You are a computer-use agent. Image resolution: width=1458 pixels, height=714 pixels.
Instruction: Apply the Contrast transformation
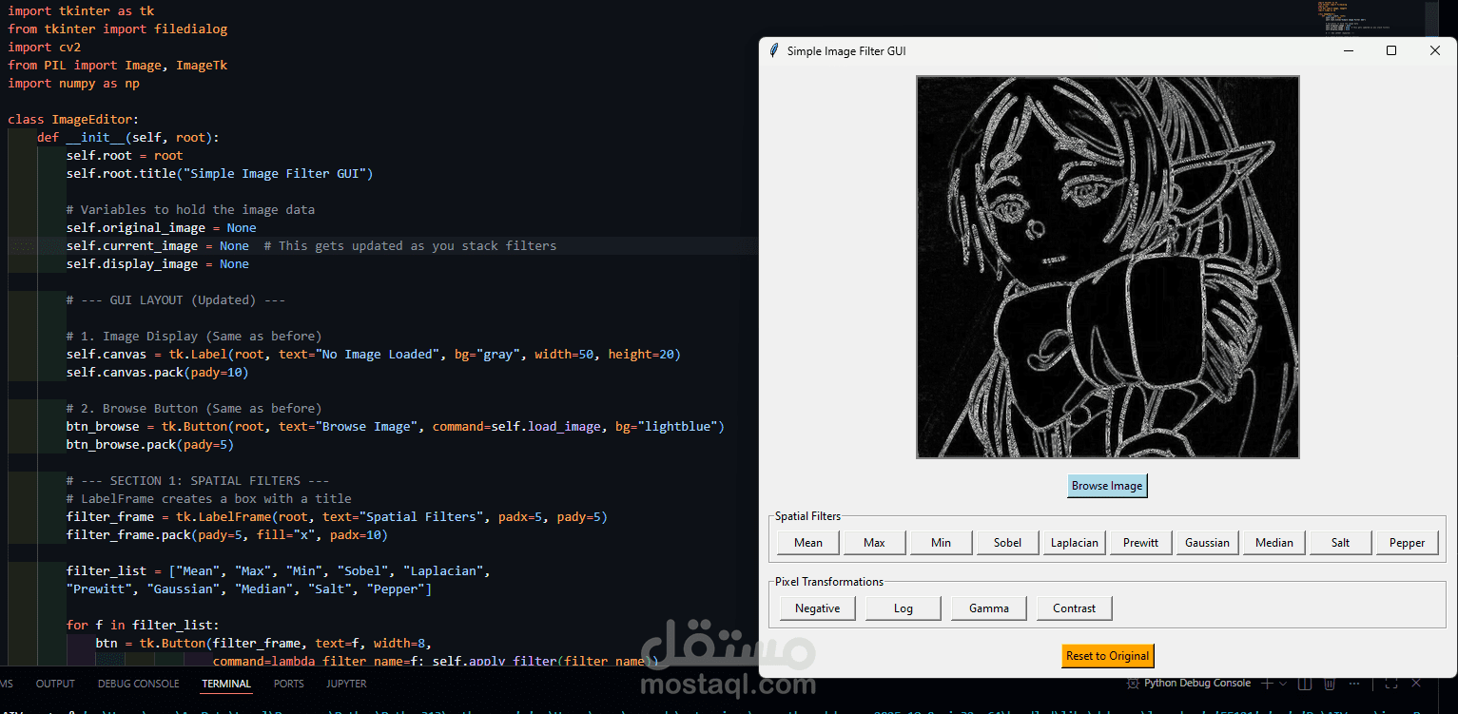pos(1075,608)
